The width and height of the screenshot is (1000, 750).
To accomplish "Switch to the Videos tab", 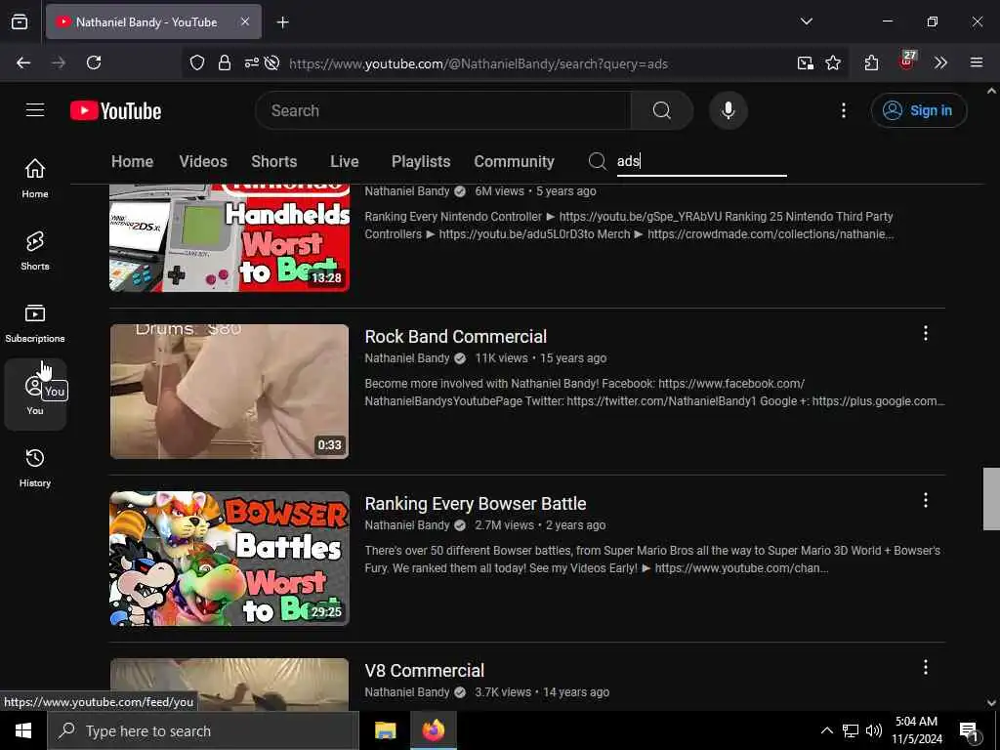I will click(x=203, y=161).
